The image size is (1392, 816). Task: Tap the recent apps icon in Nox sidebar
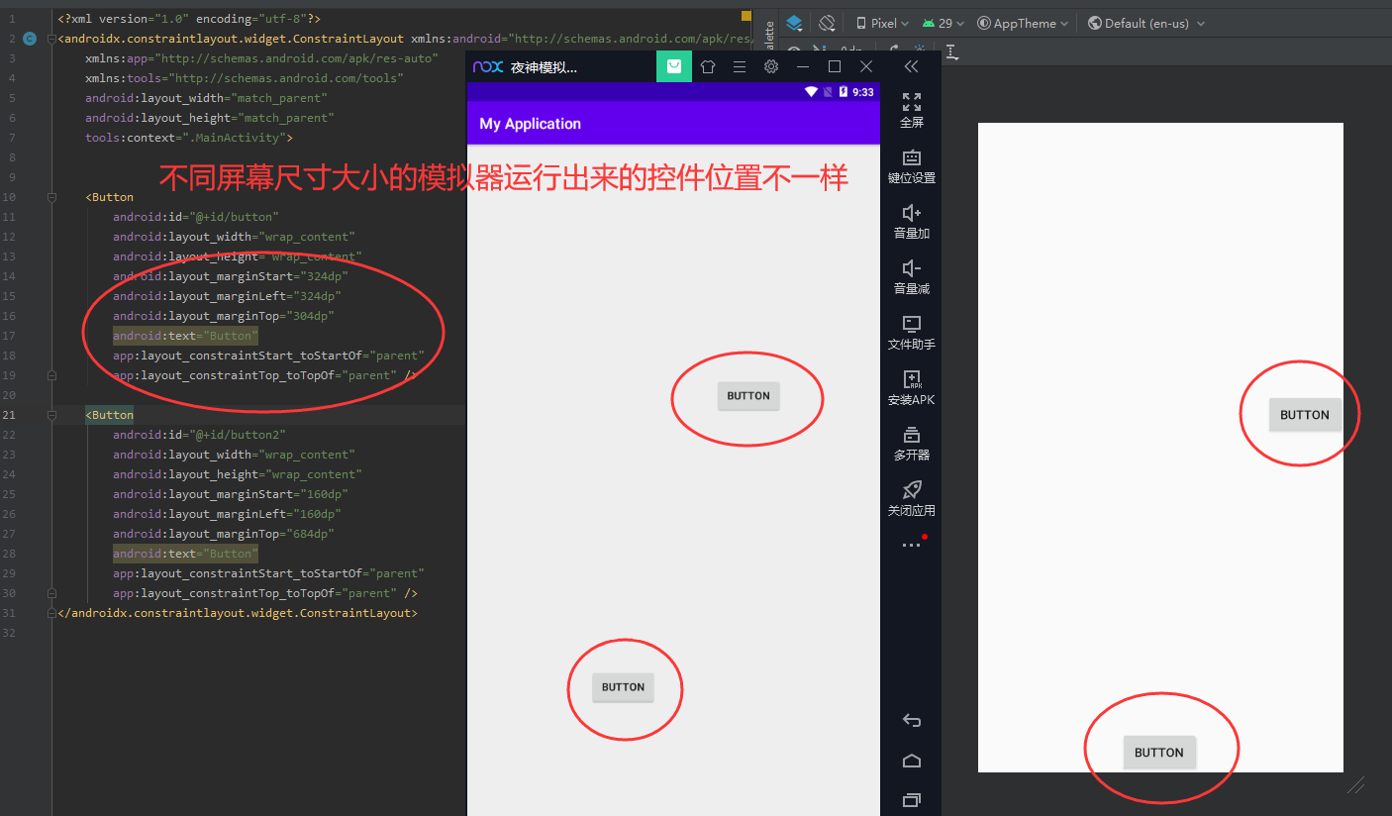coord(912,799)
